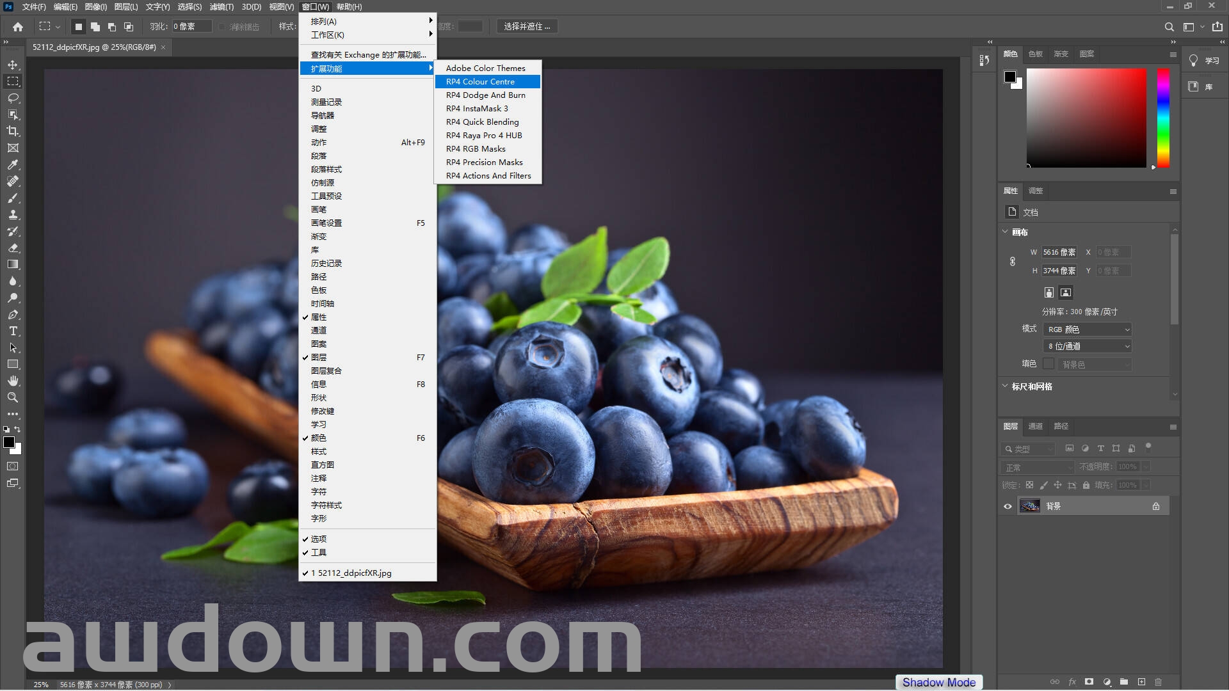The height and width of the screenshot is (691, 1229).
Task: Select the Move tool
Action: 13,65
